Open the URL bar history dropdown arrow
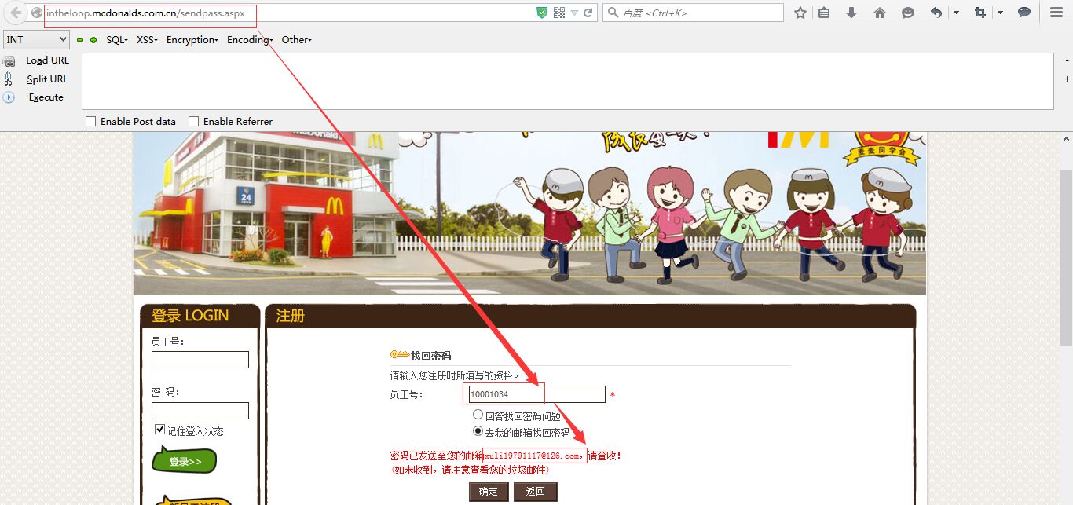Image resolution: width=1073 pixels, height=505 pixels. click(x=574, y=13)
